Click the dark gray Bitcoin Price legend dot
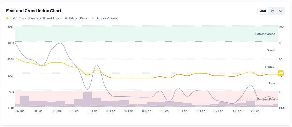 (x=66, y=19)
